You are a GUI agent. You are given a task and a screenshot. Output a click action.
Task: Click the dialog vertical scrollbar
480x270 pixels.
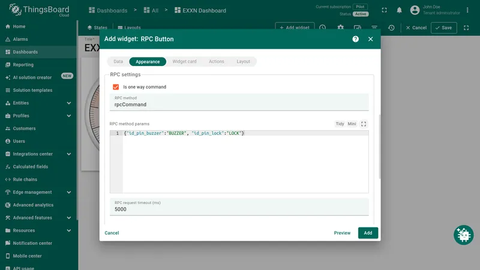pyautogui.click(x=380, y=146)
